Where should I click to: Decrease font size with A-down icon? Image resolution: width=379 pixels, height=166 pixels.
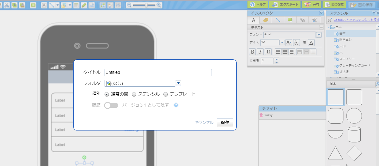point(297,42)
